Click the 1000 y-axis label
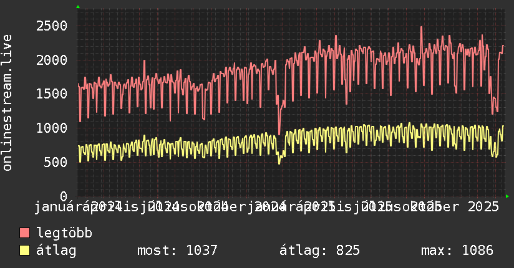The height and width of the screenshot is (268, 514). [52, 128]
